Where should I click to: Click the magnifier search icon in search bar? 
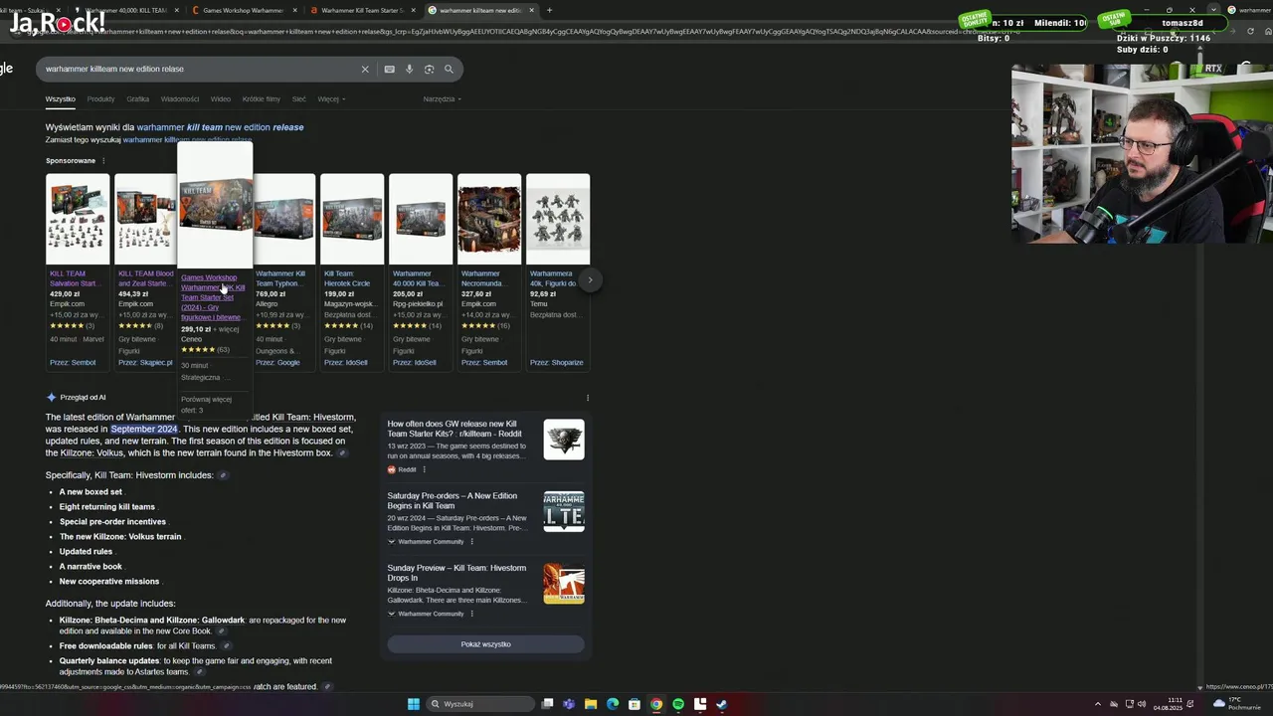[x=449, y=70]
